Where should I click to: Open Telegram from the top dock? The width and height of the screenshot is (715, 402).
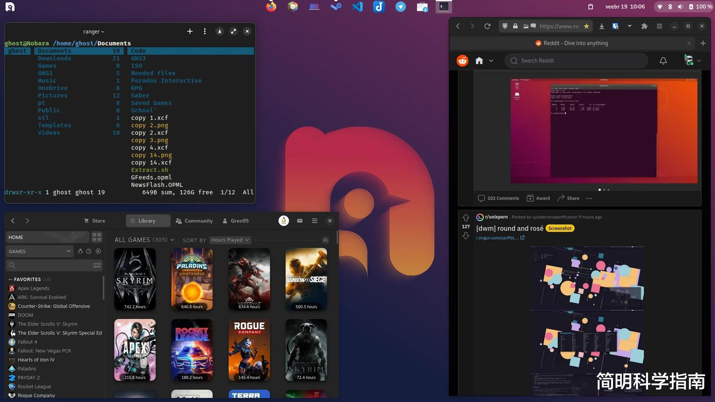point(401,7)
